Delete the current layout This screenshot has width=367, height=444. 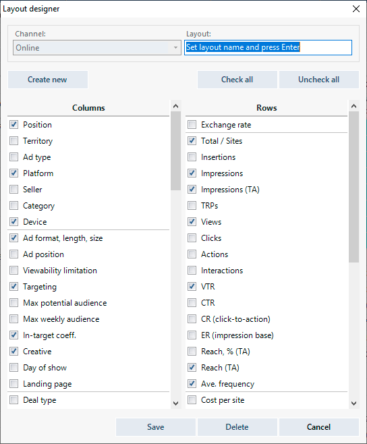click(237, 427)
